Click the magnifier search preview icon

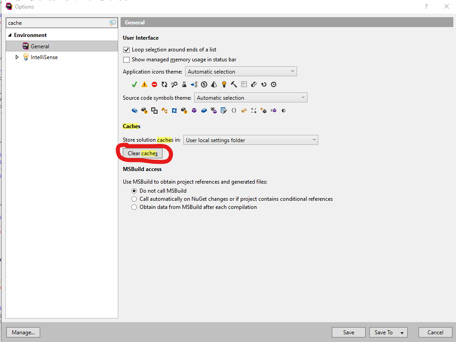pyautogui.click(x=174, y=84)
